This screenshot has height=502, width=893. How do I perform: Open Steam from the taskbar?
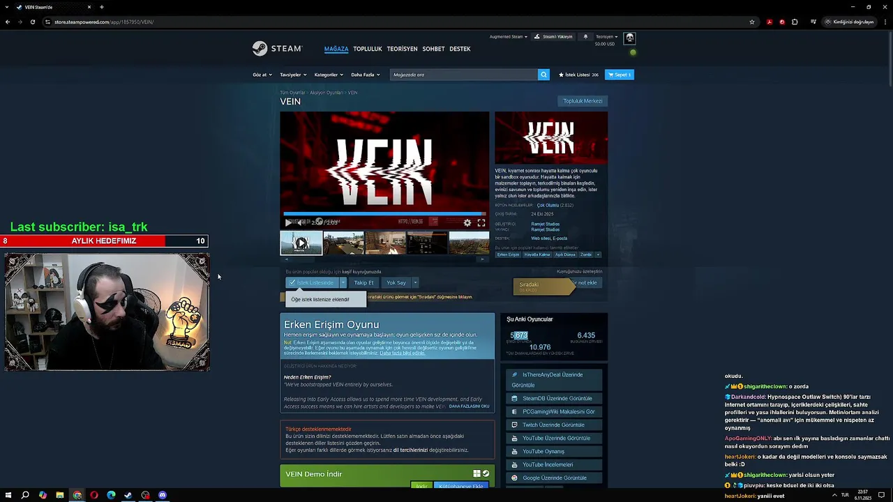[x=128, y=495]
